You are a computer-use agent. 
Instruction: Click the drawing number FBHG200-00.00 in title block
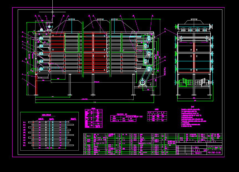[x=214, y=153]
